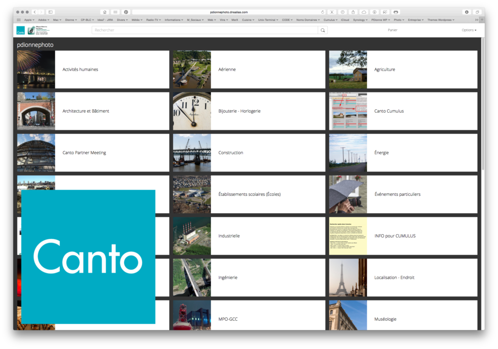Click the small Canto logo in the header

[x=20, y=30]
